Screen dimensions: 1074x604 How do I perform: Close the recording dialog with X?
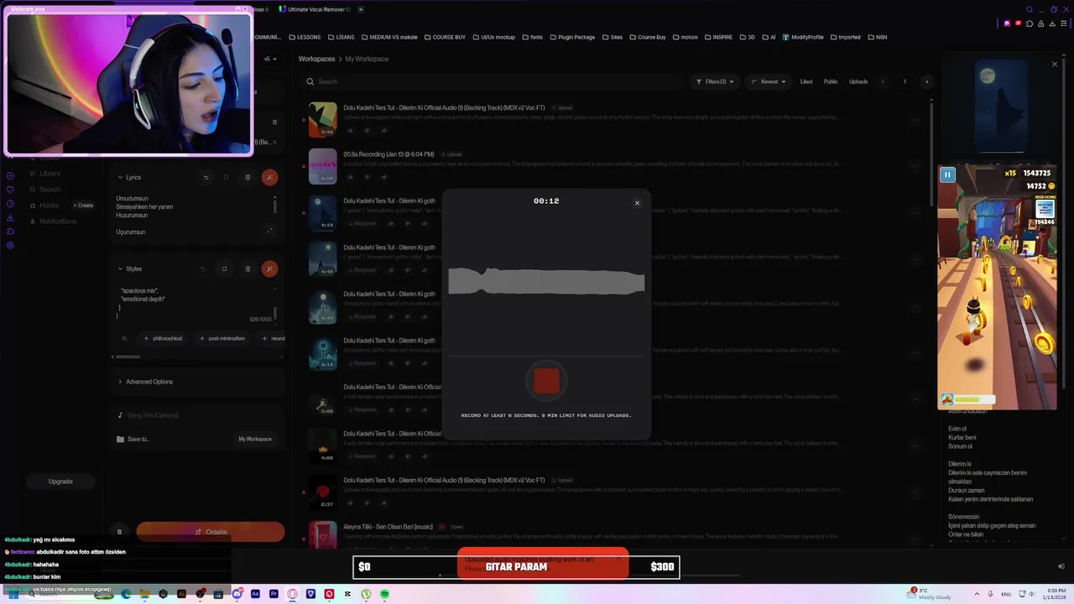[637, 203]
